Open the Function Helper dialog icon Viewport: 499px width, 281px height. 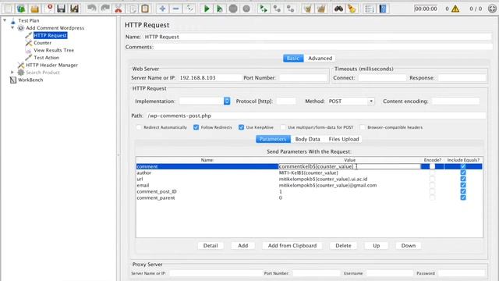point(369,9)
